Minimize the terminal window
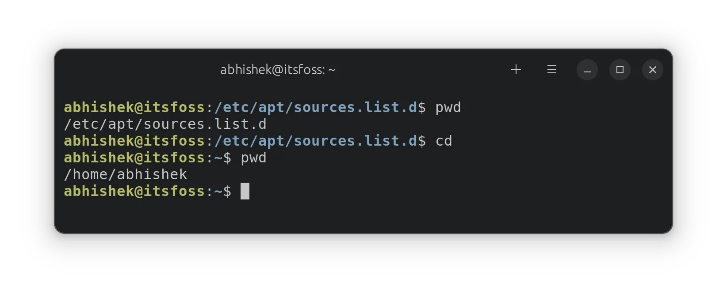Screen dimensions: 727x293 pyautogui.click(x=587, y=70)
